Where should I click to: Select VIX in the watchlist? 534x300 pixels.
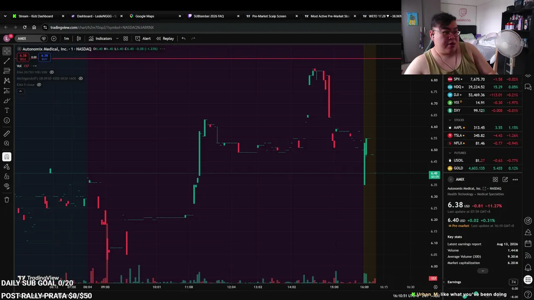[483, 102]
